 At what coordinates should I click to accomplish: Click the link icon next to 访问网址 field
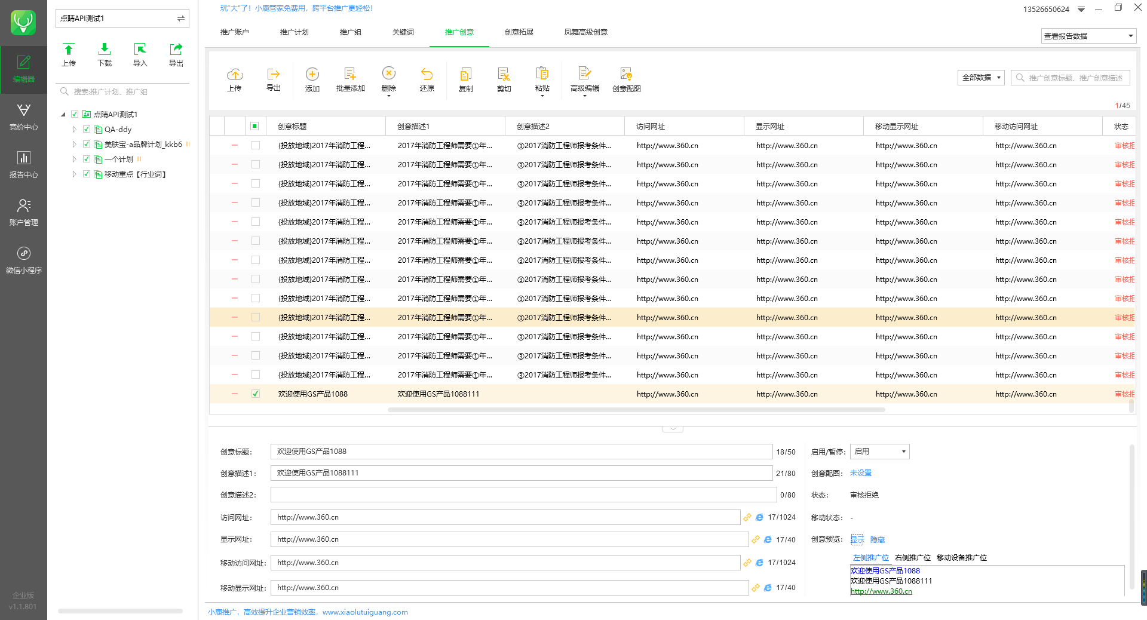747,517
